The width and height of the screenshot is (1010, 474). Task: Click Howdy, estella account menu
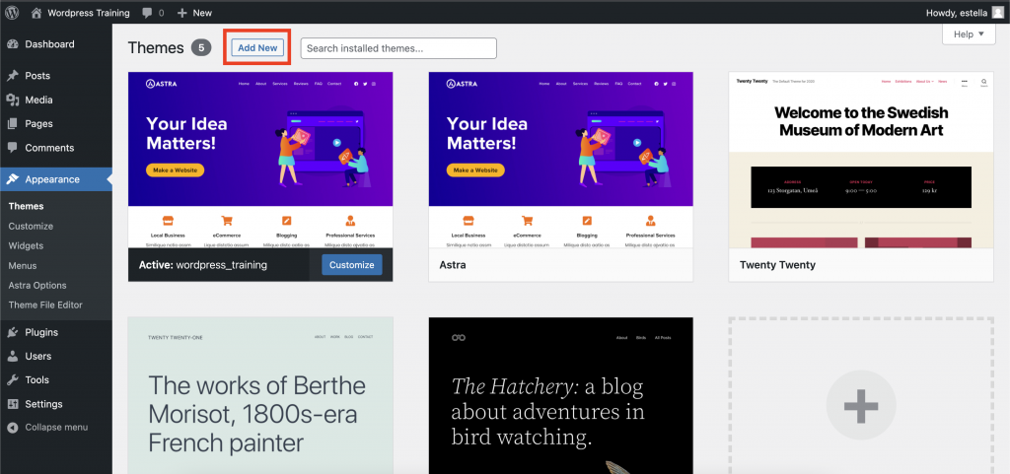[956, 12]
